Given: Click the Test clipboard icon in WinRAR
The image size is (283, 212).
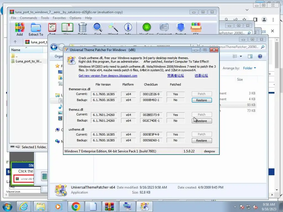Looking at the screenshot, I should pyautogui.click(x=52, y=28).
